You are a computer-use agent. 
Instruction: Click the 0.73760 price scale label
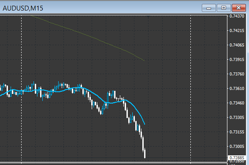[x=237, y=74]
